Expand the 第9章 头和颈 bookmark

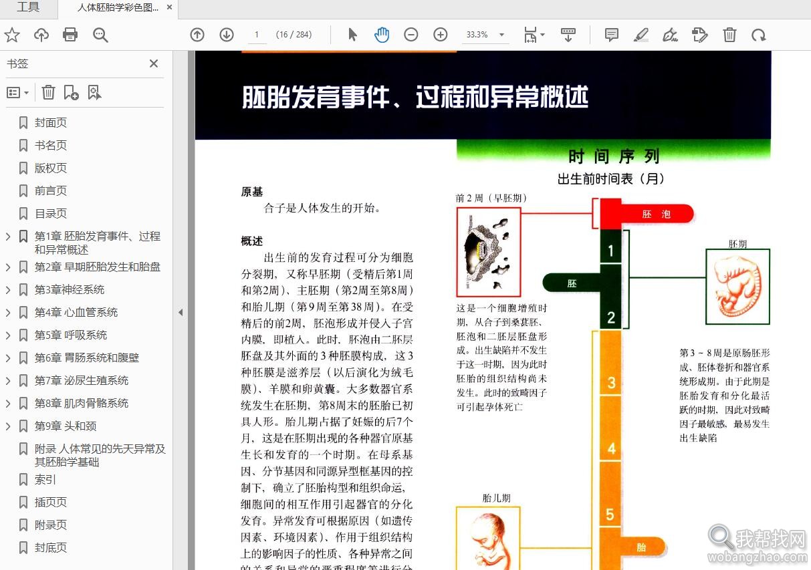[8, 426]
